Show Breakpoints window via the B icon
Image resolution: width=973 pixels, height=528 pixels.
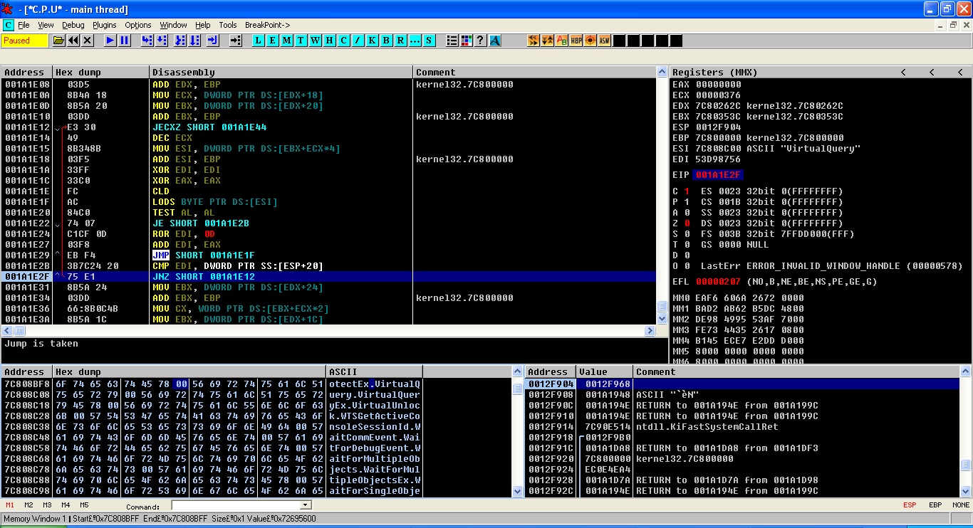point(386,41)
